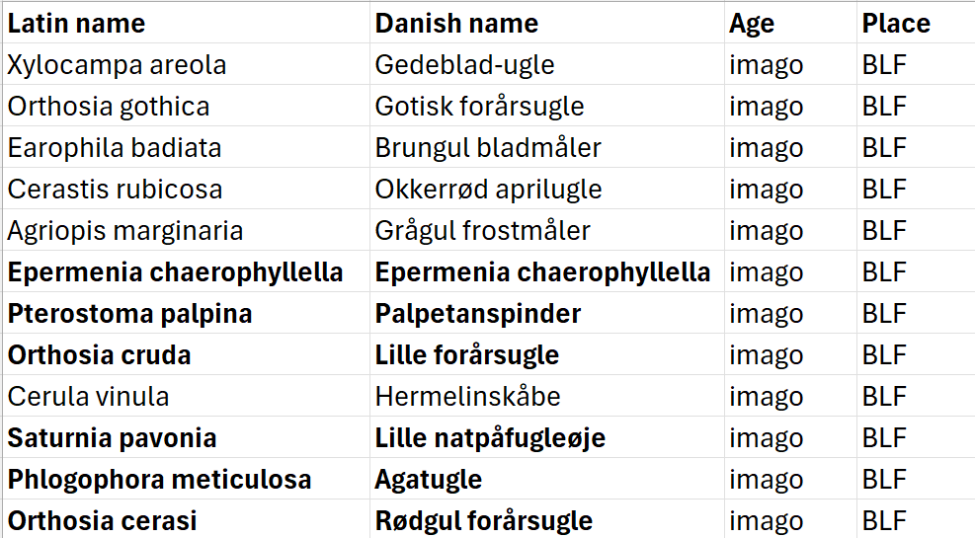
Task: Click the cell 'Grågul frostmåler'
Action: click(482, 231)
